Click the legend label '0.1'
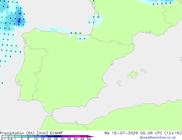 click(x=3, y=139)
